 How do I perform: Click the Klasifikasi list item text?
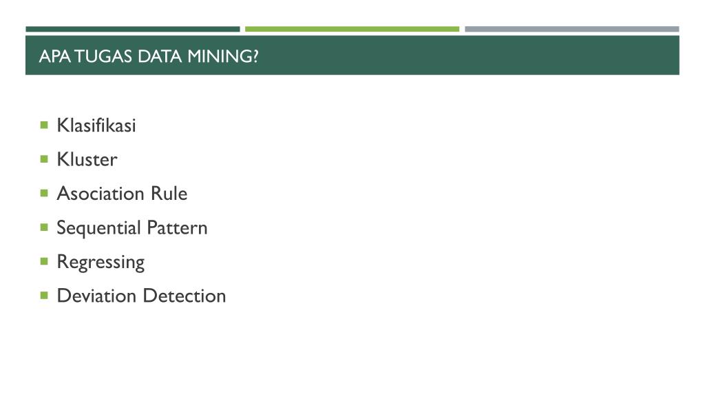(96, 125)
